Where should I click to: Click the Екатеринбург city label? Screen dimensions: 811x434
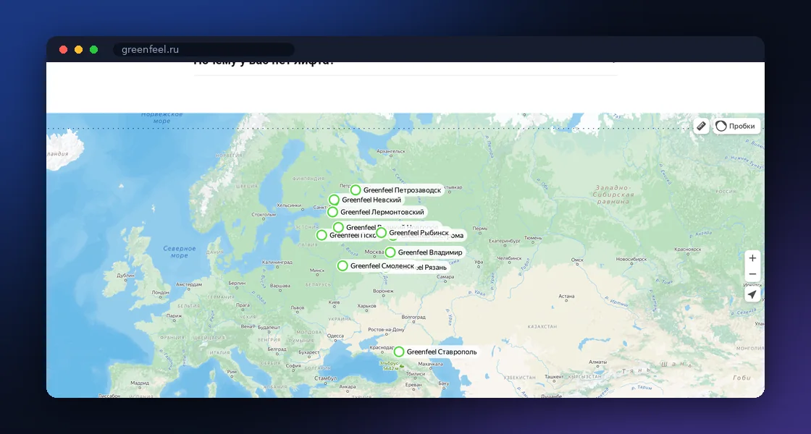[x=504, y=241]
